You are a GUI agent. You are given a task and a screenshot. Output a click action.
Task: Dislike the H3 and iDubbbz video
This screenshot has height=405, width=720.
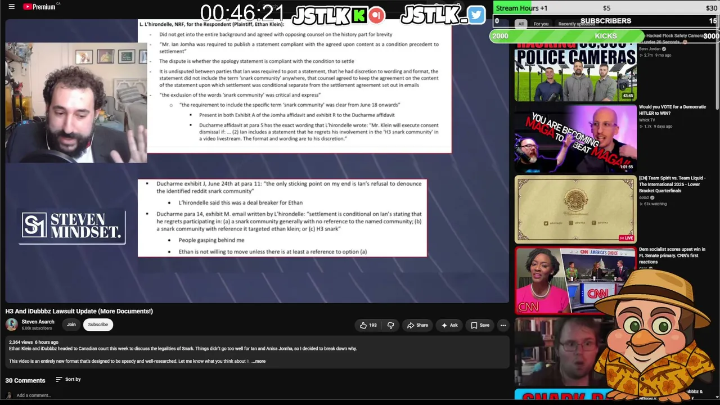pyautogui.click(x=390, y=325)
